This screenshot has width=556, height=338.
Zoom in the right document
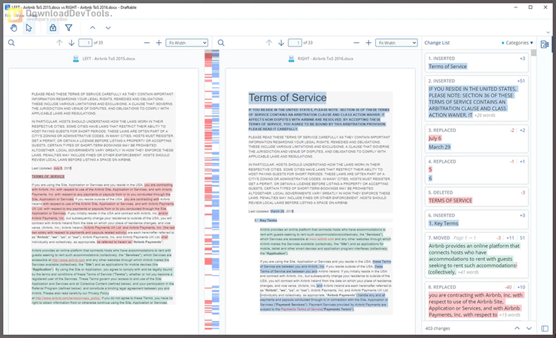tap(368, 43)
